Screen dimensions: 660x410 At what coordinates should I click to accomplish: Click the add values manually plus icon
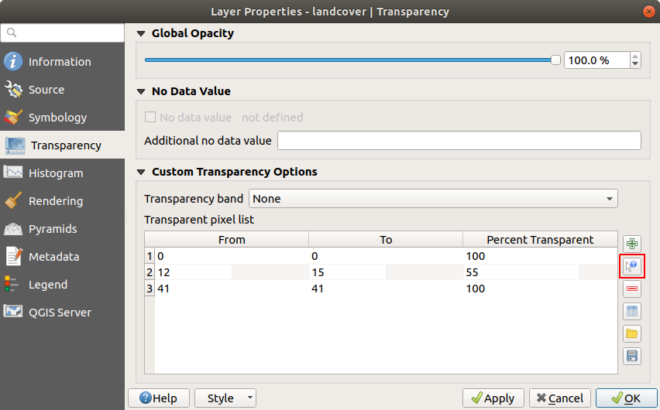pos(632,244)
